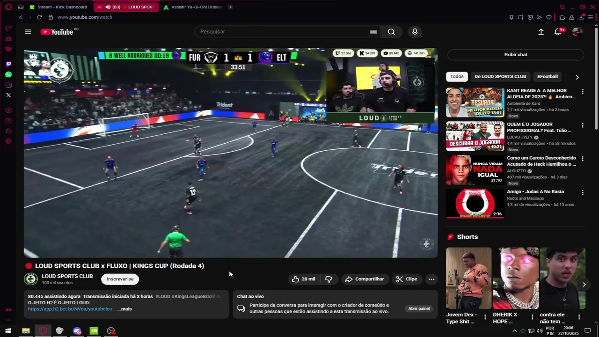Dislike the video with the thumbs-down
The height and width of the screenshot is (337, 599).
pos(329,279)
